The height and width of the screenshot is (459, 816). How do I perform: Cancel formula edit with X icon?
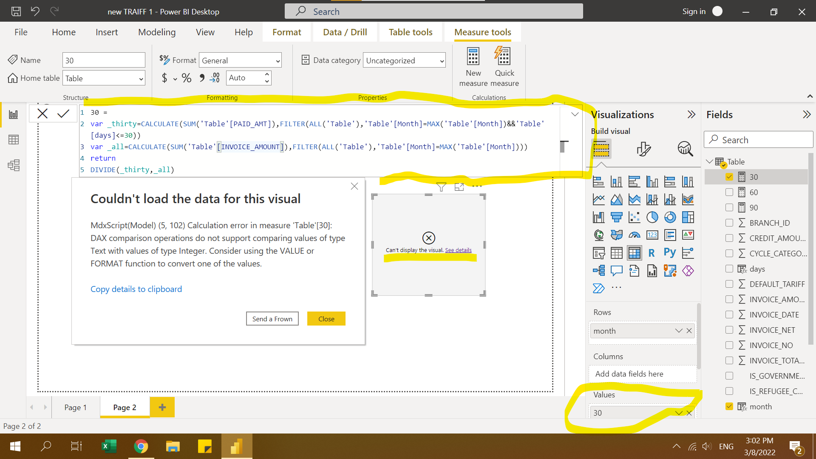pyautogui.click(x=42, y=113)
